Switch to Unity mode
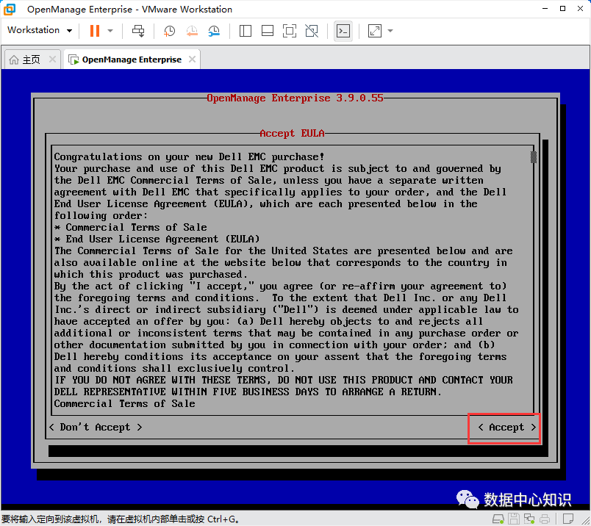Screen dimensions: 591x526 [312, 31]
